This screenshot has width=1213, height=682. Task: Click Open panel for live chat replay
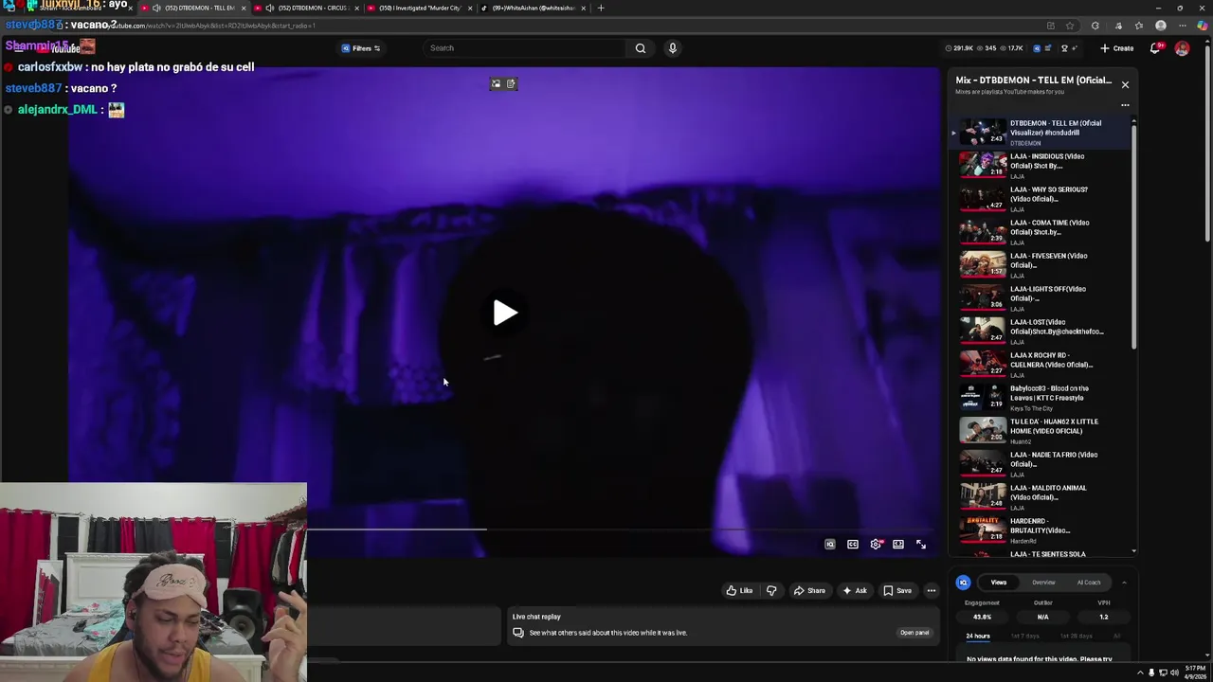click(914, 633)
